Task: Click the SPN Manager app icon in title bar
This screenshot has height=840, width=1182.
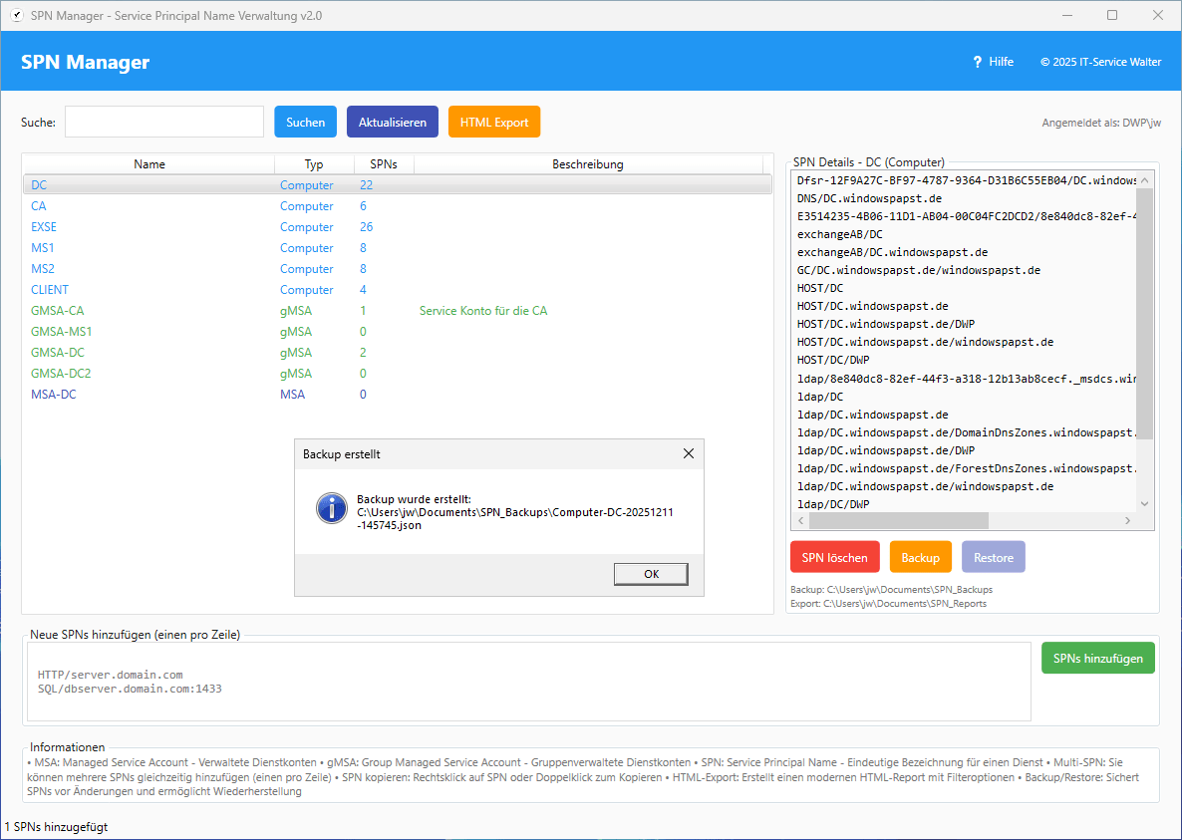Action: (16, 16)
